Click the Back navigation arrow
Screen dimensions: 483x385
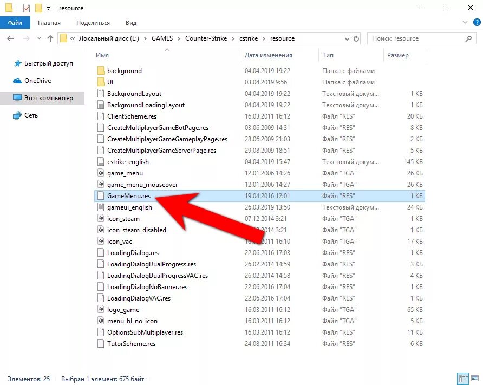[x=10, y=38]
